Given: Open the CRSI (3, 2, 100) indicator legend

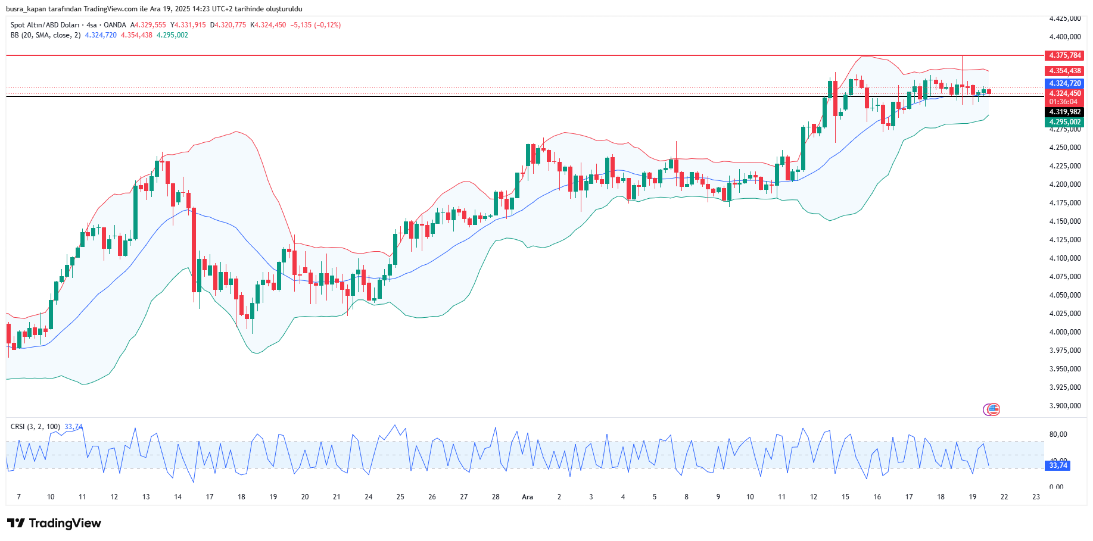Looking at the screenshot, I should click(x=35, y=427).
